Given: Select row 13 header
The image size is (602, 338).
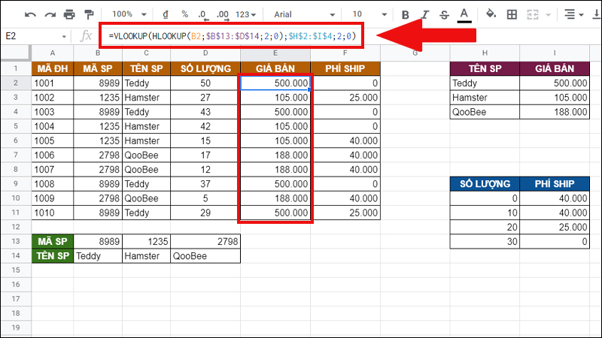Looking at the screenshot, I should coord(16,241).
